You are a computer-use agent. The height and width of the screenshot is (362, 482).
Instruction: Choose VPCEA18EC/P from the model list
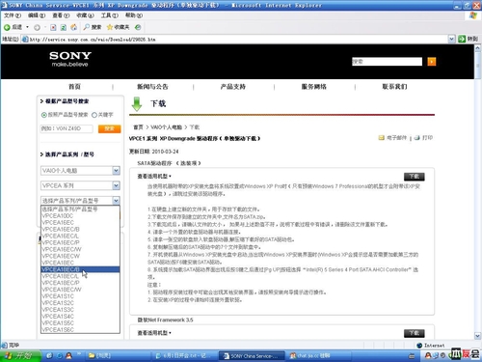coord(80,283)
